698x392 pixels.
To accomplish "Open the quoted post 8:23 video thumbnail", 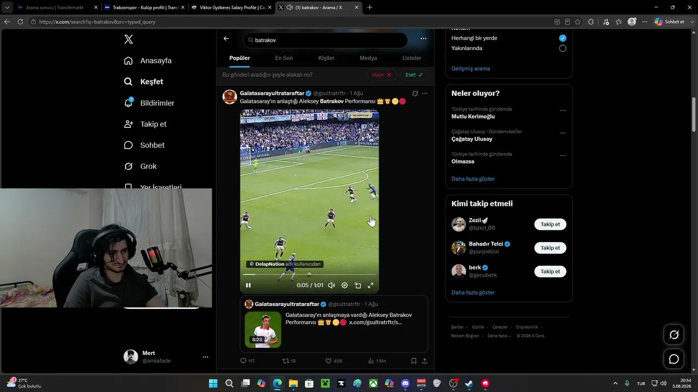I will 263,329.
